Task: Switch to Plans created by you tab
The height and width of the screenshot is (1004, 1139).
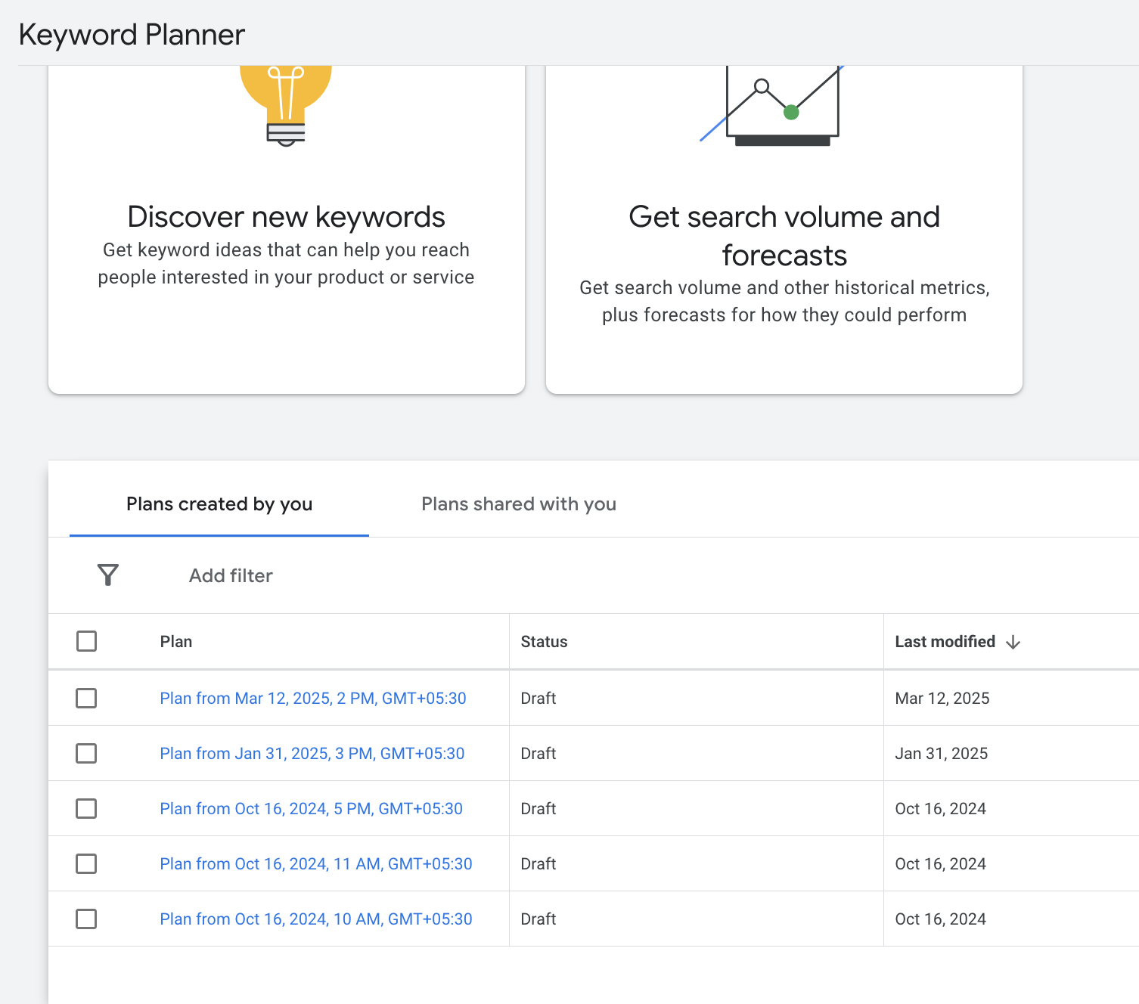Action: click(x=219, y=504)
